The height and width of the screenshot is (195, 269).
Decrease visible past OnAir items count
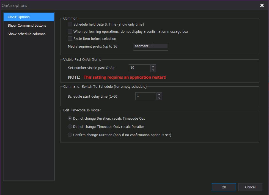(153, 70)
